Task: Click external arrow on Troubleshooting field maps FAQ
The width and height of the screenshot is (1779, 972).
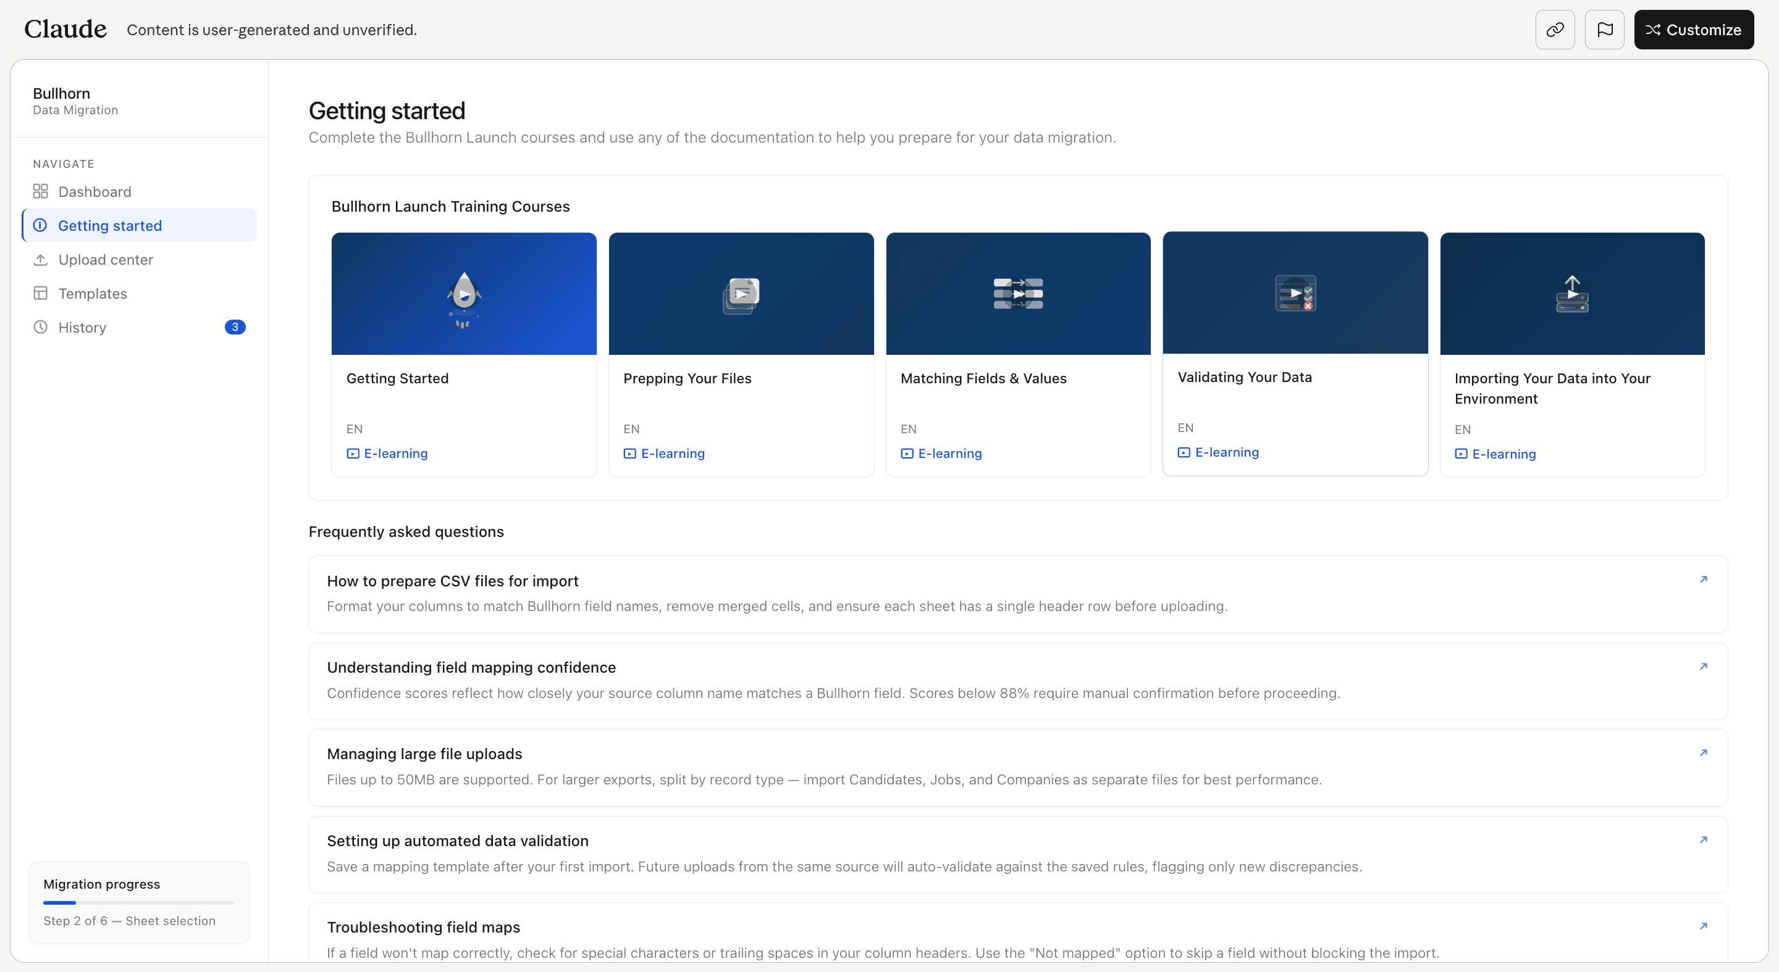Action: tap(1703, 926)
